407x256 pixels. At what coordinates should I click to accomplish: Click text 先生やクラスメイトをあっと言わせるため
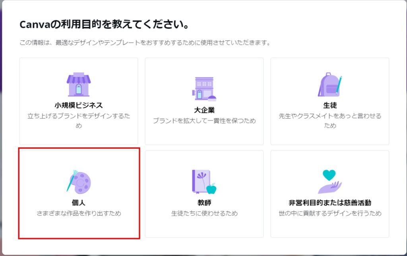[x=330, y=120]
